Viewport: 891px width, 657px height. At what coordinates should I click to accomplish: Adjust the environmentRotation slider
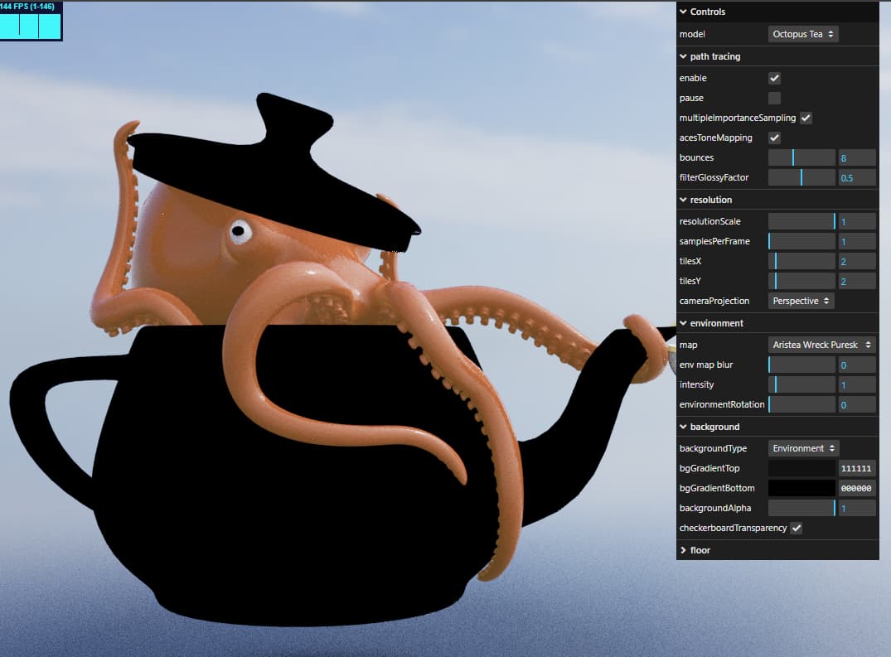click(x=801, y=404)
